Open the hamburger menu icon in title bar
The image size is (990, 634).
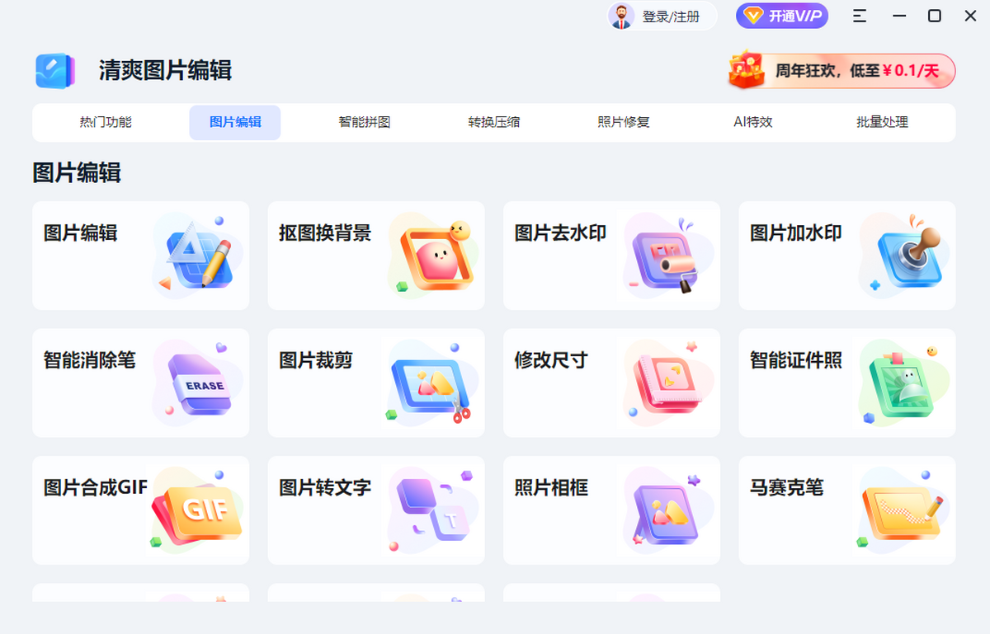pyautogui.click(x=860, y=16)
